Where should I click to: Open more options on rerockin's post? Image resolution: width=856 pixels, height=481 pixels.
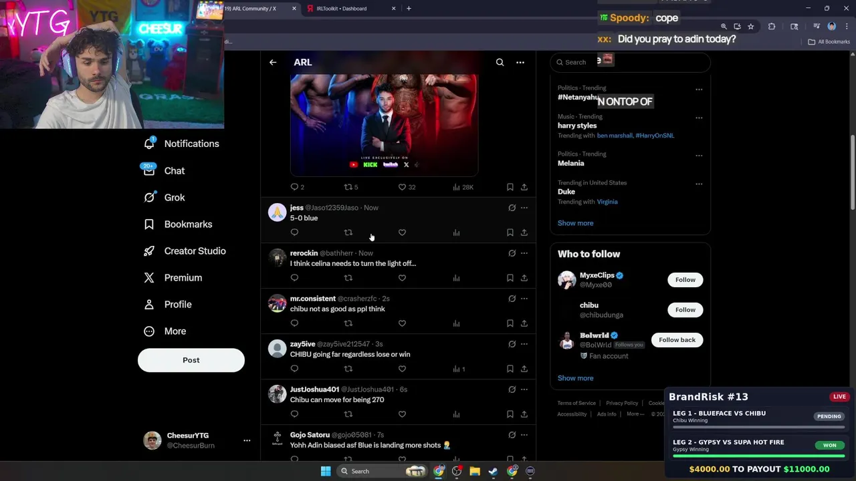[x=524, y=253]
